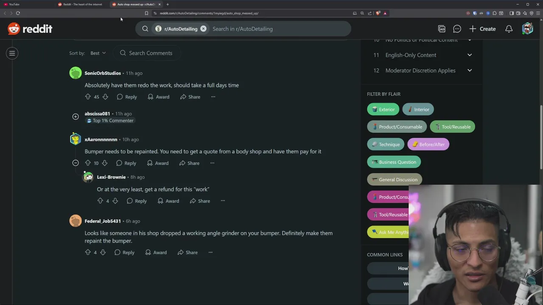543x305 pixels.
Task: Open the sidebar hamburger menu
Action: [x=12, y=53]
